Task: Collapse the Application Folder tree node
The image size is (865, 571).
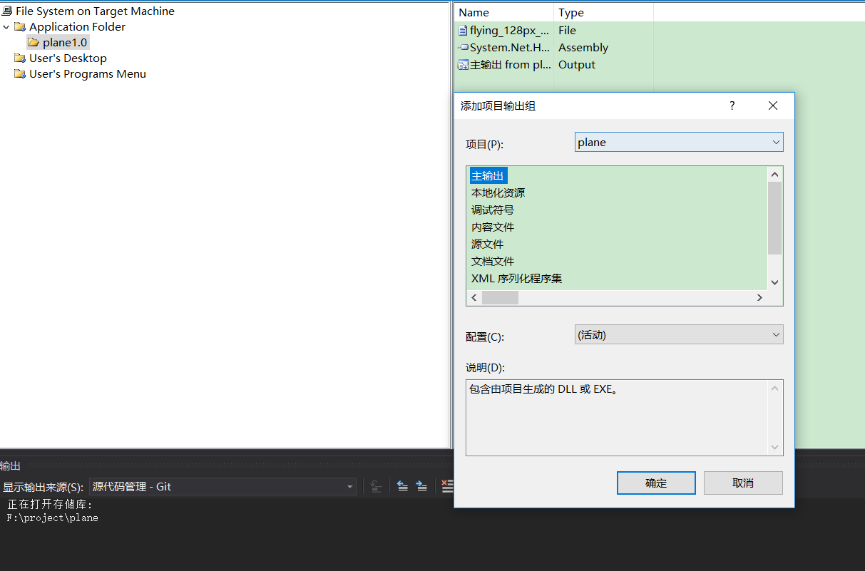Action: [6, 27]
